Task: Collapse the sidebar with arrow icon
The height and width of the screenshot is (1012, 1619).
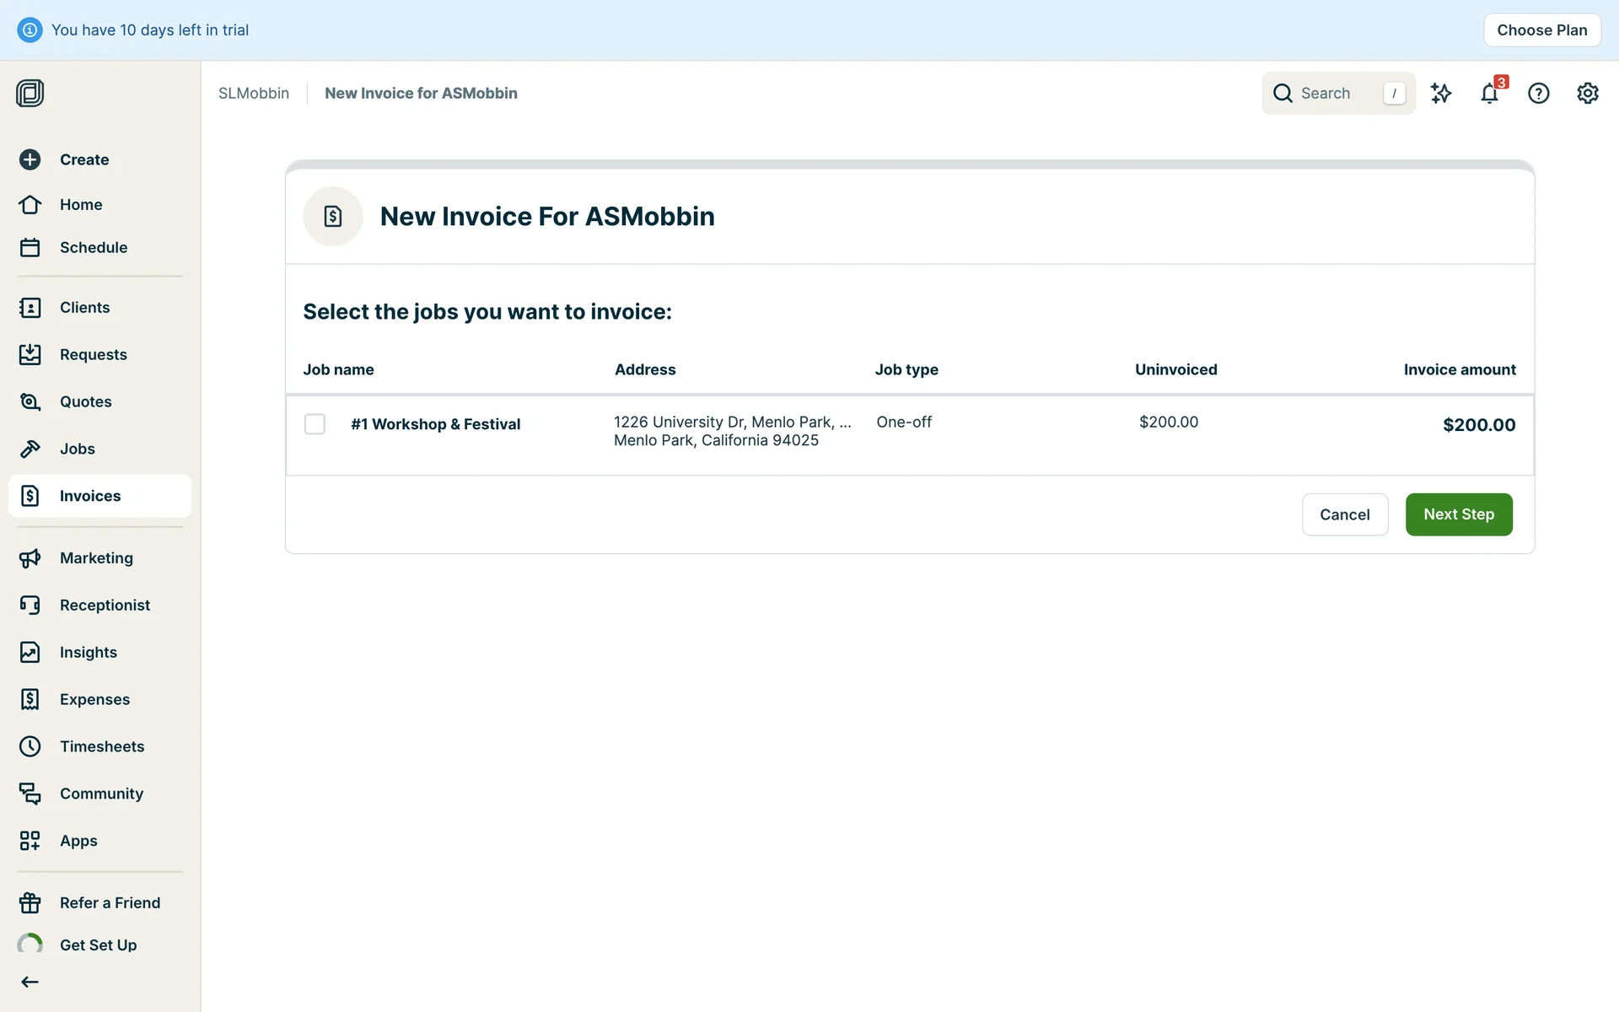Action: tap(30, 982)
